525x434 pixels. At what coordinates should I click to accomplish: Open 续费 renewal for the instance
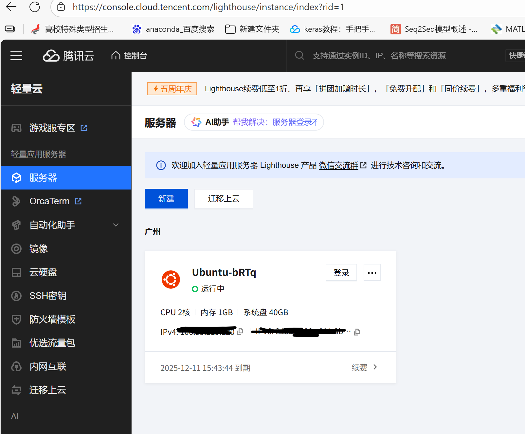(364, 368)
